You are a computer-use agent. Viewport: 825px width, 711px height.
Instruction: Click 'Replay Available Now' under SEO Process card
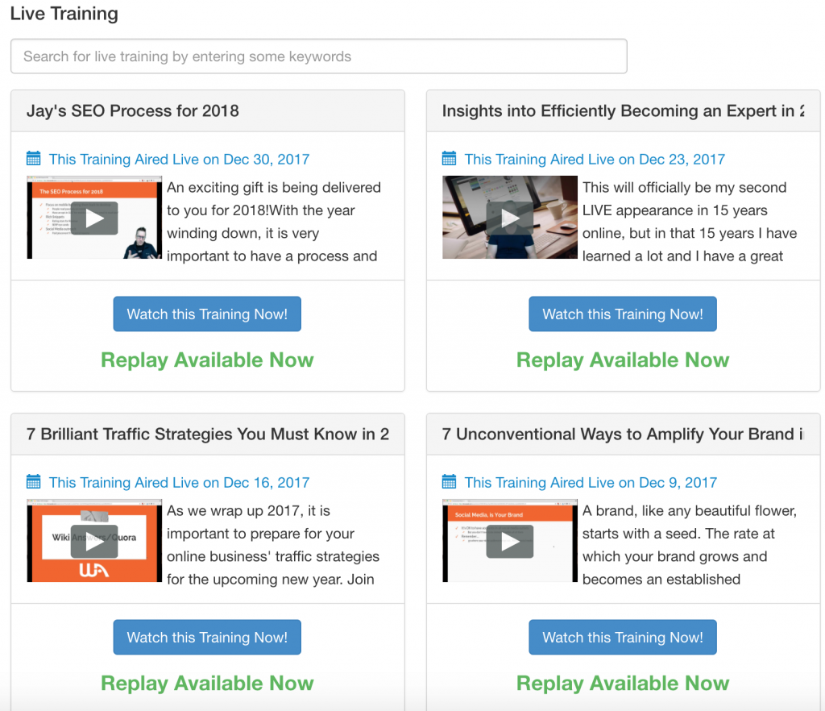click(x=207, y=360)
